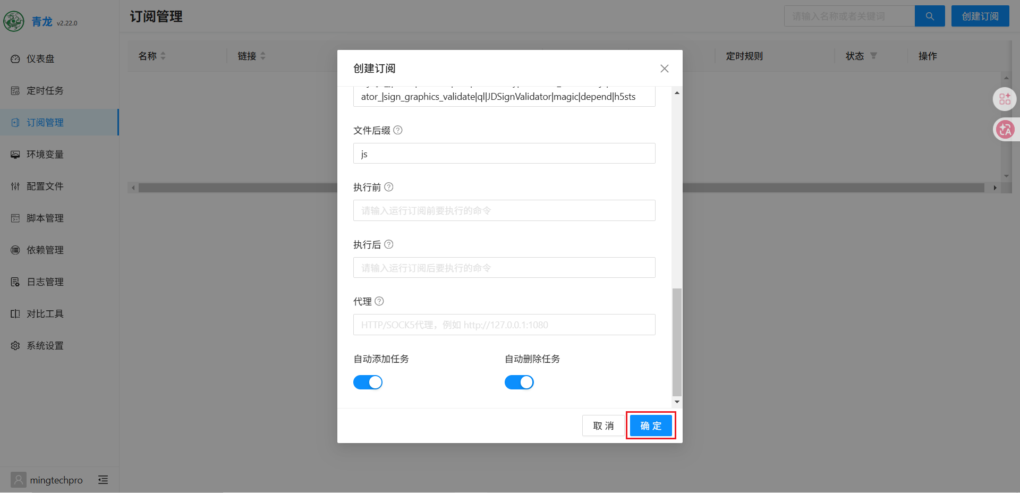The width and height of the screenshot is (1020, 493).
Task: Click the translate floating icon
Action: (x=1005, y=130)
